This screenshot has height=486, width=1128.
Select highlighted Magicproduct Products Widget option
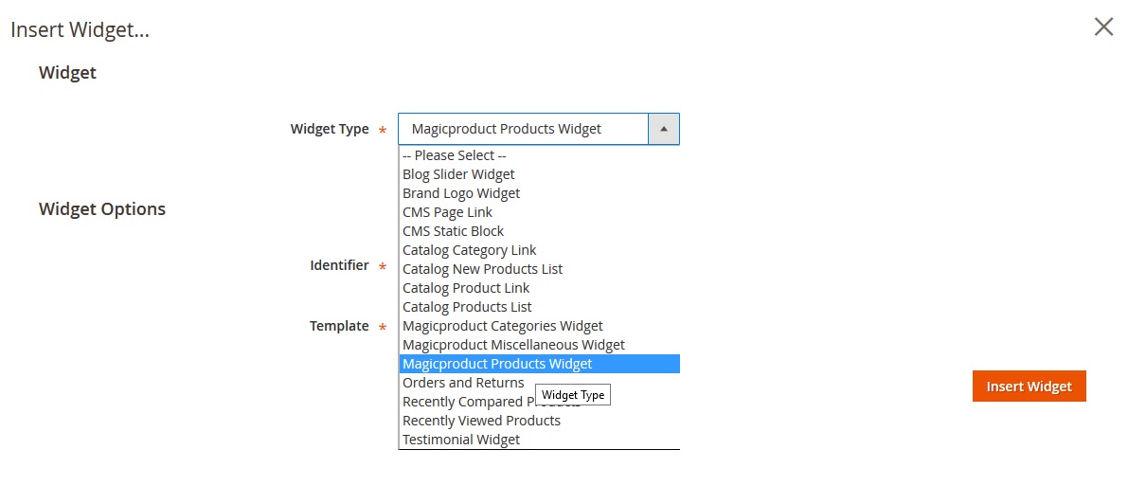(497, 364)
